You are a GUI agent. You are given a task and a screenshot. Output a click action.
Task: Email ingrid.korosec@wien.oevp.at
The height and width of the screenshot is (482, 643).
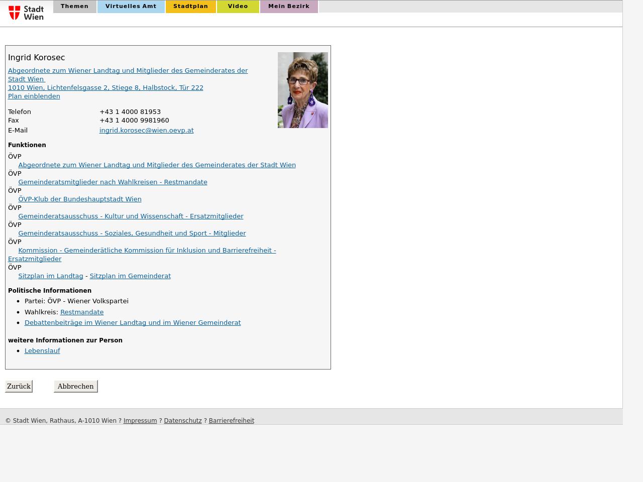click(x=146, y=130)
